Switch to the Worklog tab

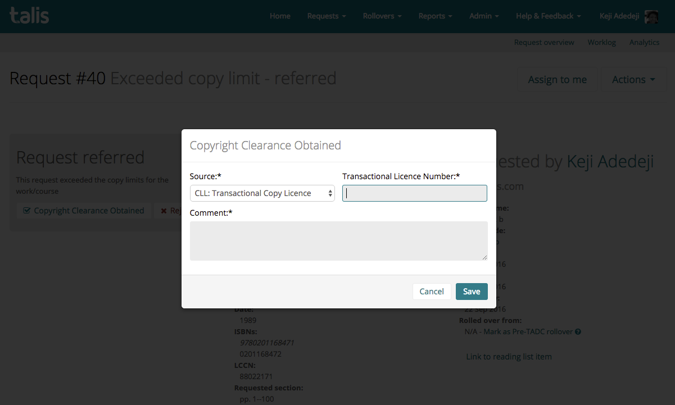click(601, 42)
